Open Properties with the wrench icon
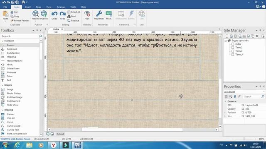266x149 pixels. pyautogui.click(x=99, y=14)
